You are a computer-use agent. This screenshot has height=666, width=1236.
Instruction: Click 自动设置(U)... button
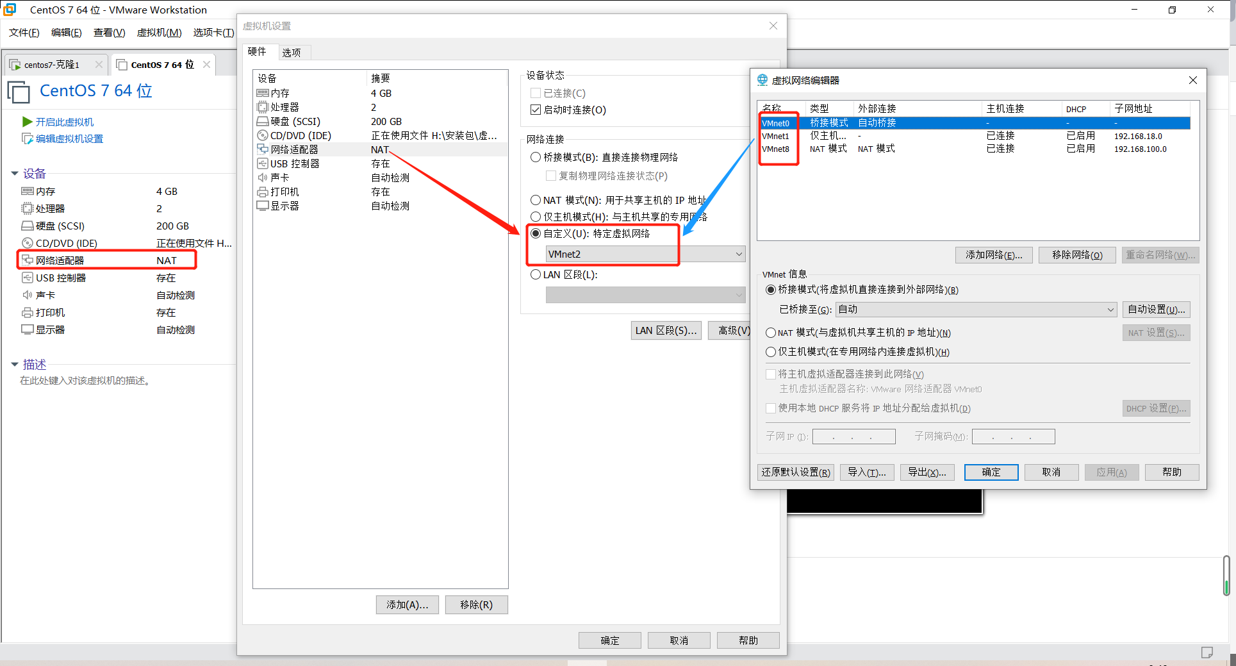coord(1157,309)
